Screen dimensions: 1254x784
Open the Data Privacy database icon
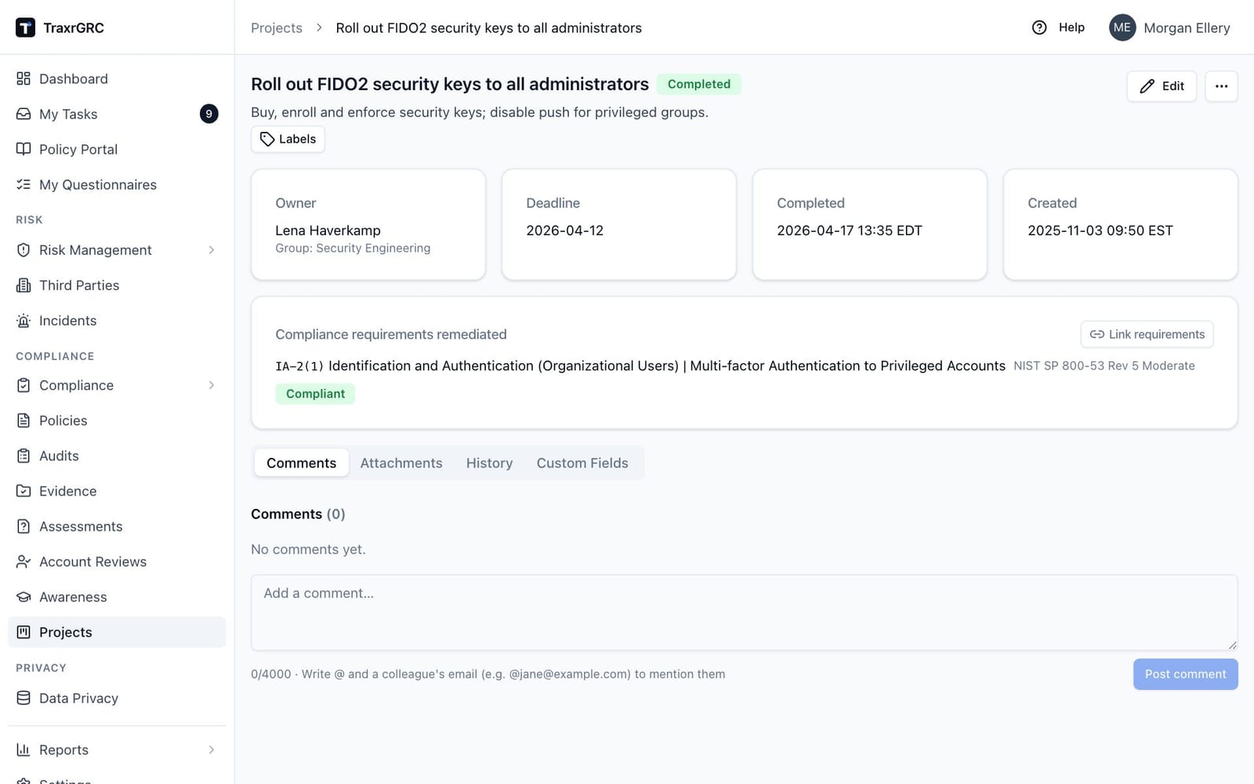(24, 699)
